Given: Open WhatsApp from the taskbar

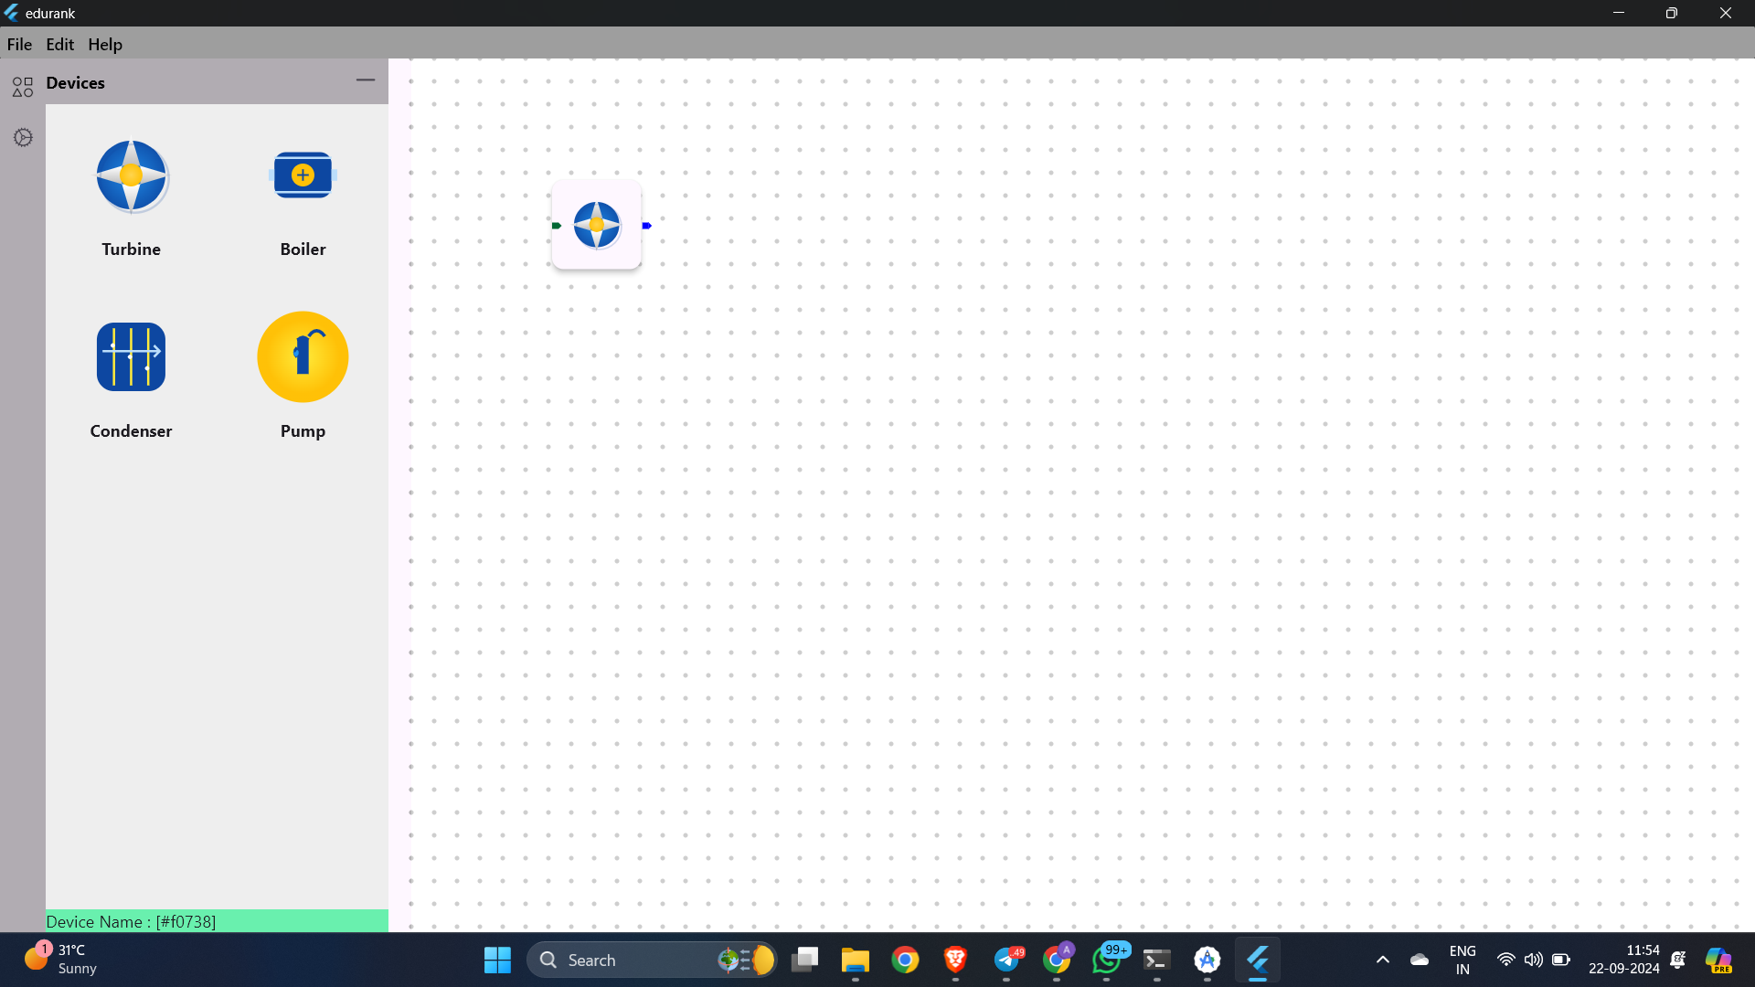Looking at the screenshot, I should pyautogui.click(x=1107, y=960).
